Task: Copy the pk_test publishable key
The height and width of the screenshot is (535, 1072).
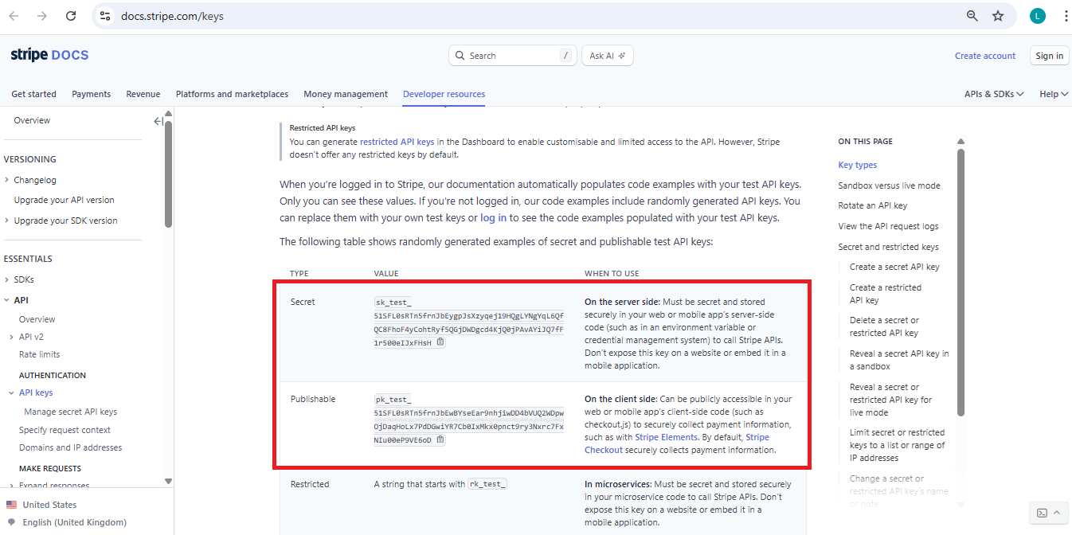Action: click(x=440, y=439)
